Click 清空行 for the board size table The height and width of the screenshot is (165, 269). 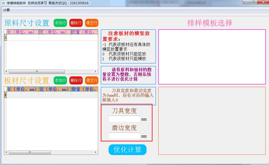click(x=92, y=81)
